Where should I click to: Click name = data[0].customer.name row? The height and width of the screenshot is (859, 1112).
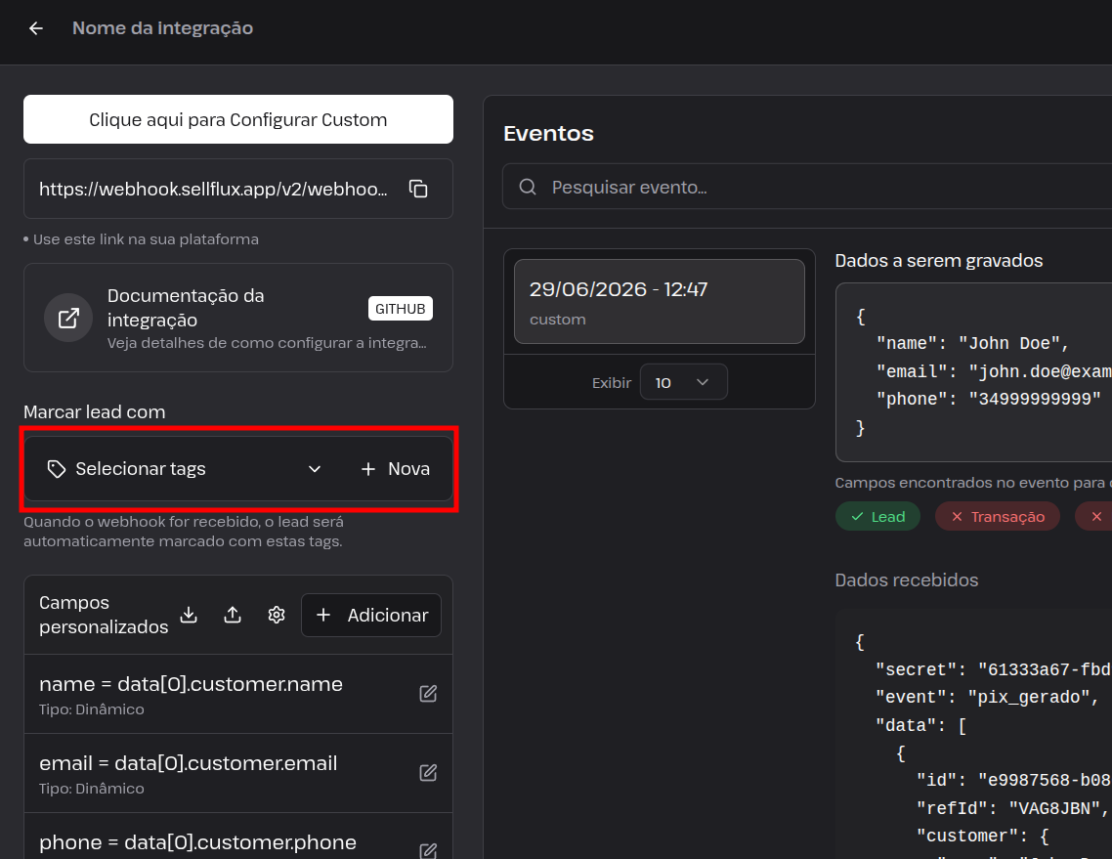coord(238,694)
